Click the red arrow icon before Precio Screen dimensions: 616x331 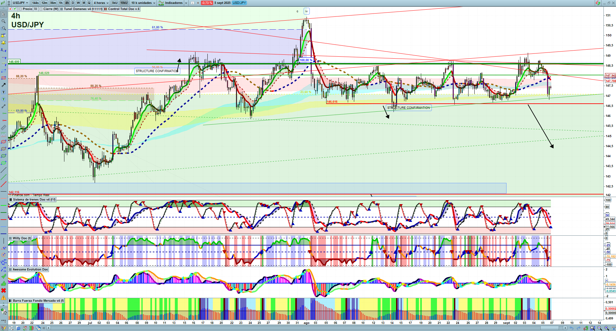tap(10, 9)
